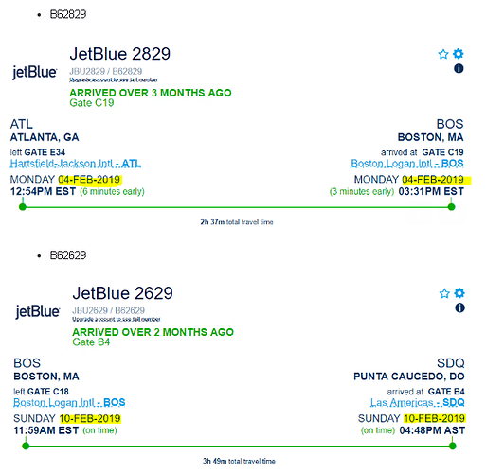Select ATL departure marker on flight 2829 timeline
The image size is (486, 473).
pyautogui.click(x=23, y=207)
